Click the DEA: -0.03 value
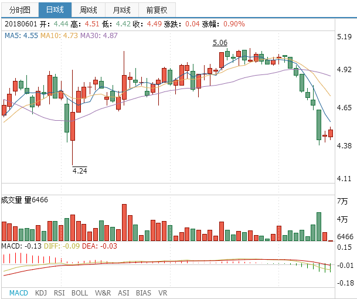The image size is (357, 299). tap(100, 246)
